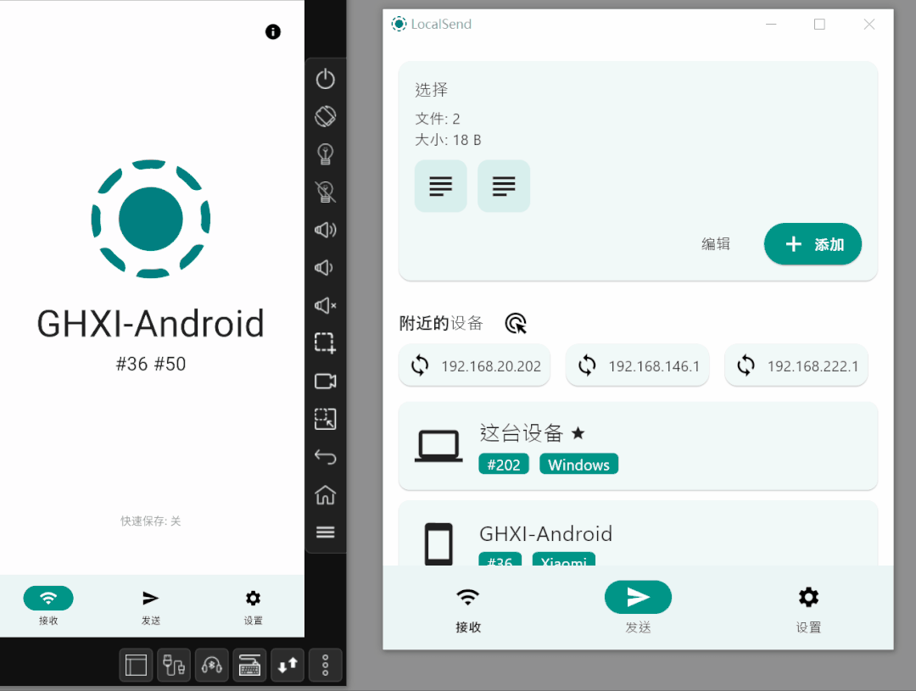This screenshot has width=916, height=691.
Task: Open the second selected text file thumbnail
Action: (504, 187)
